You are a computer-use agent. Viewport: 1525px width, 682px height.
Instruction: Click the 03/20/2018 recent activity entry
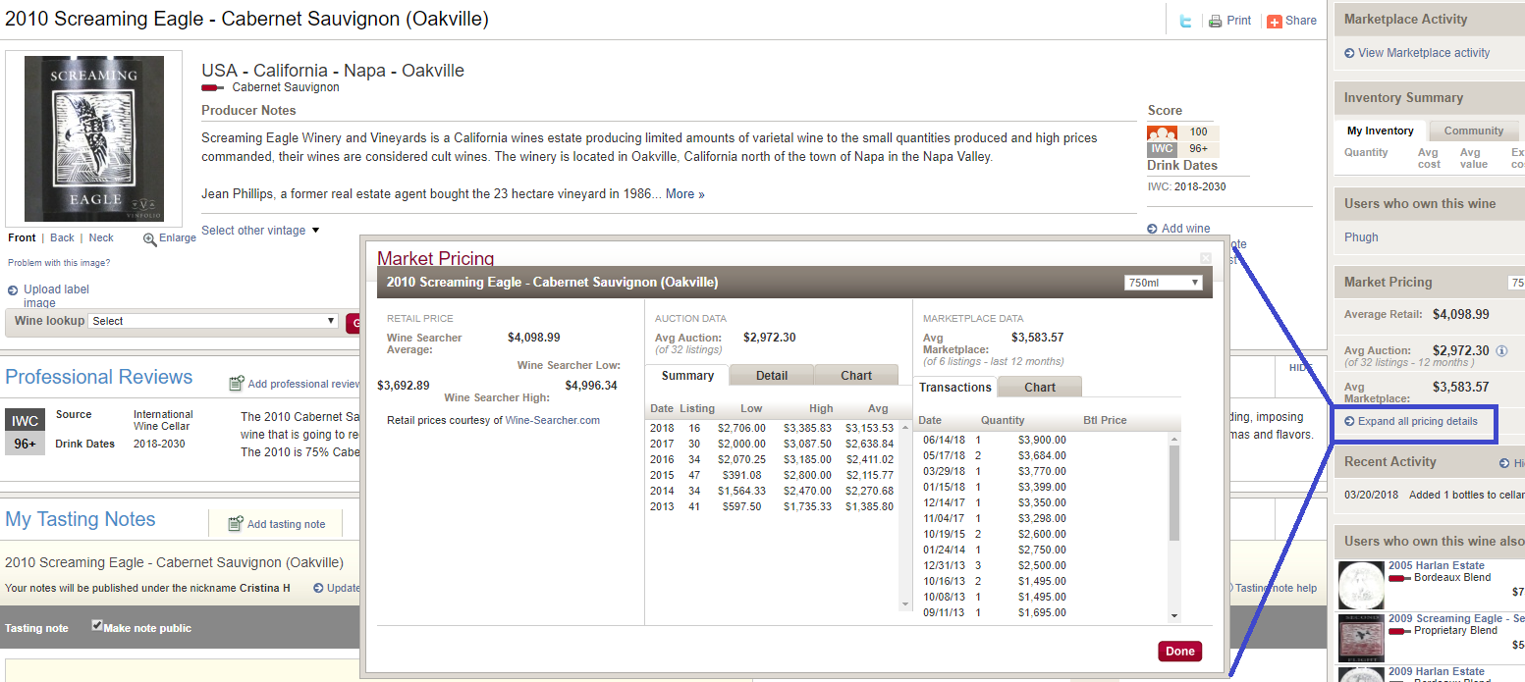tap(1434, 495)
